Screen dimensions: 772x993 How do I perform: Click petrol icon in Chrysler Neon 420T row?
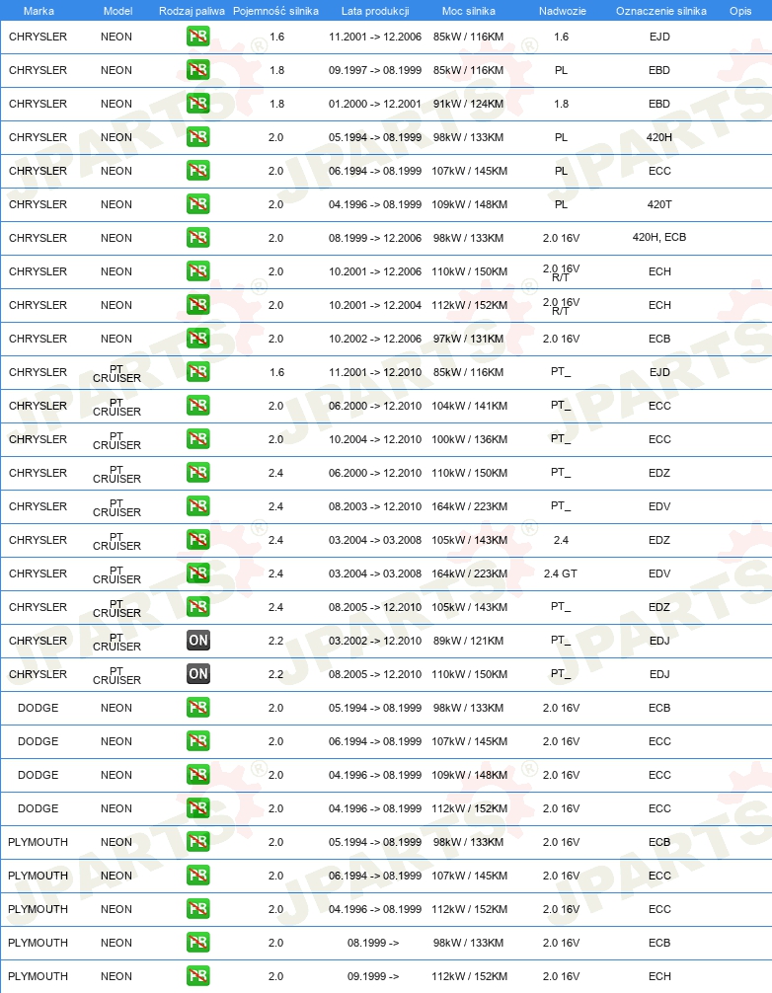coord(198,204)
